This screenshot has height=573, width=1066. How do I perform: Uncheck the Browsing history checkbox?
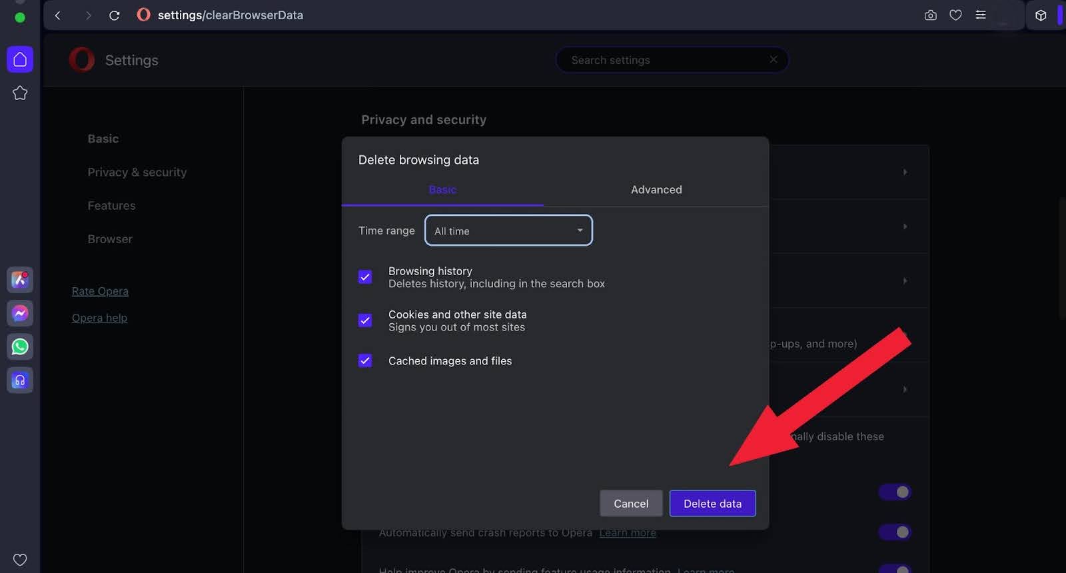365,277
